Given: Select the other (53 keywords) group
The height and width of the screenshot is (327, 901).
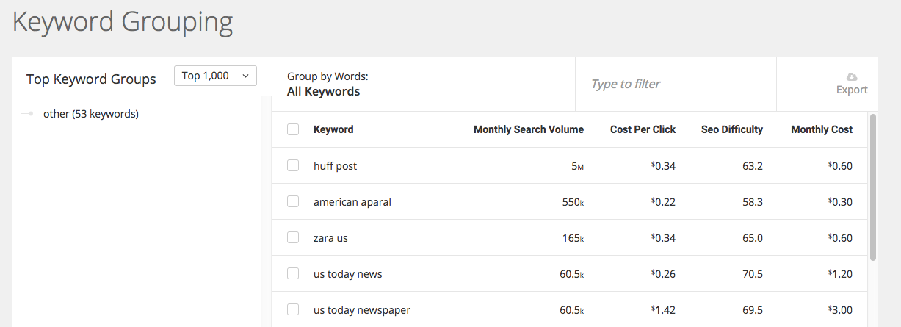Looking at the screenshot, I should (91, 114).
